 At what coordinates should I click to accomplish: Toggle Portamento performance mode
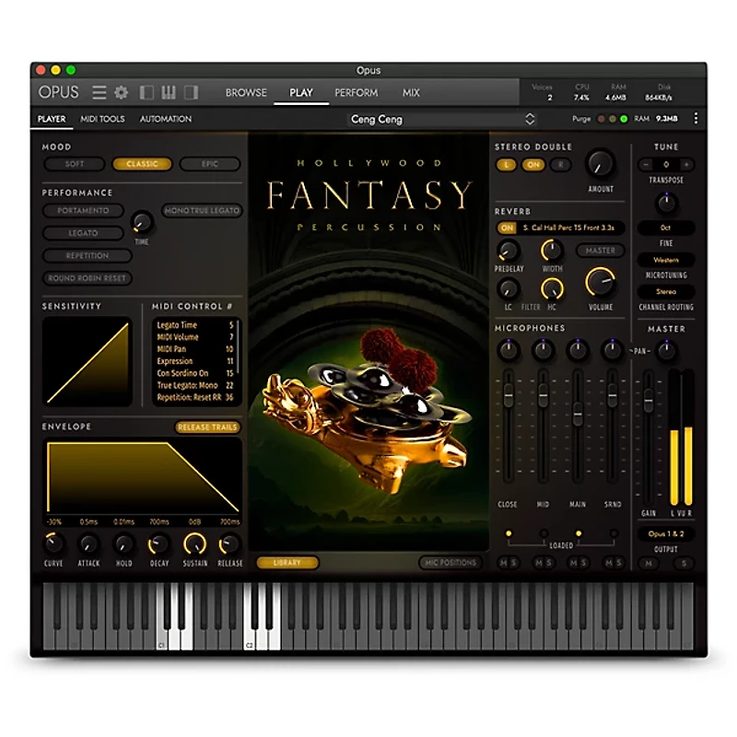[x=83, y=211]
